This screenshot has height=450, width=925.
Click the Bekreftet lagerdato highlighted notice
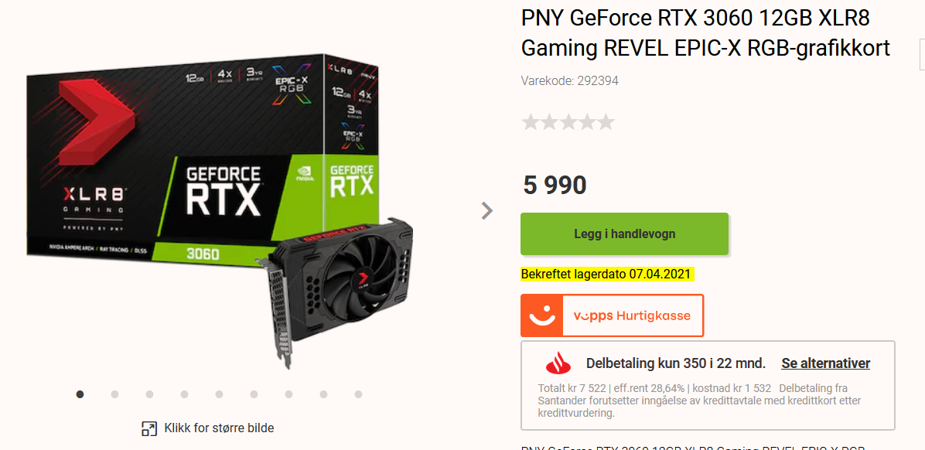pyautogui.click(x=606, y=274)
